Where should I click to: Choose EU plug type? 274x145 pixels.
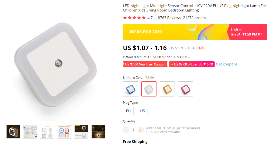point(128,111)
